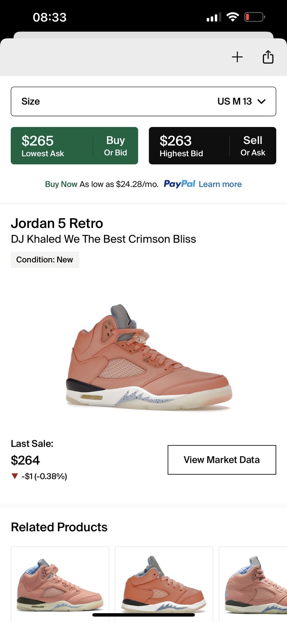Viewport: 287px width, 622px height.
Task: Click the Buy Now text
Action: tap(61, 184)
